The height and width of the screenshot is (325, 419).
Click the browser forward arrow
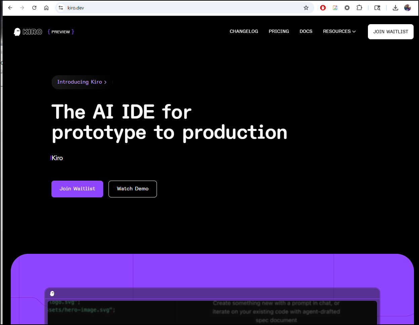tap(22, 8)
